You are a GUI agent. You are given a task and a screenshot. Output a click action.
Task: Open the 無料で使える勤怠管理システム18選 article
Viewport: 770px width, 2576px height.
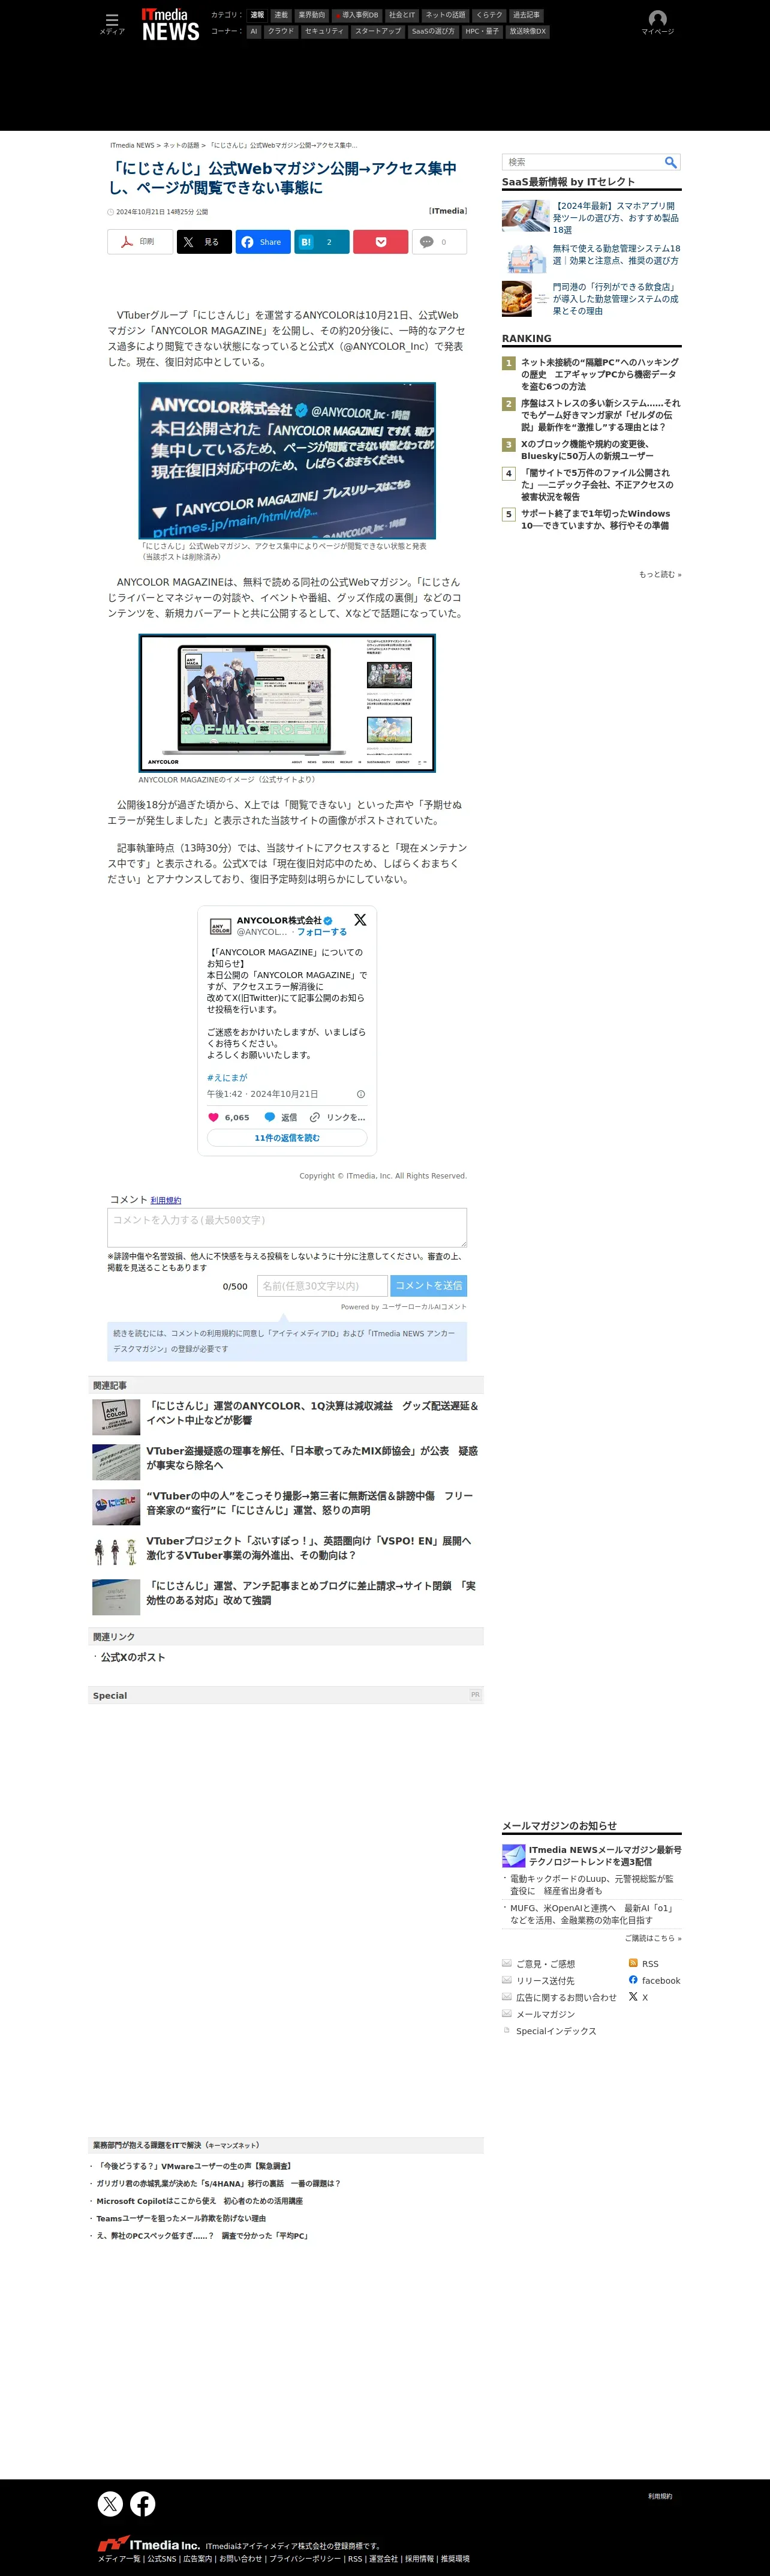point(616,255)
